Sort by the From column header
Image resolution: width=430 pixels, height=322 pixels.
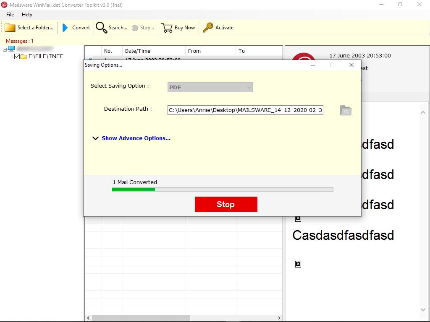210,51
